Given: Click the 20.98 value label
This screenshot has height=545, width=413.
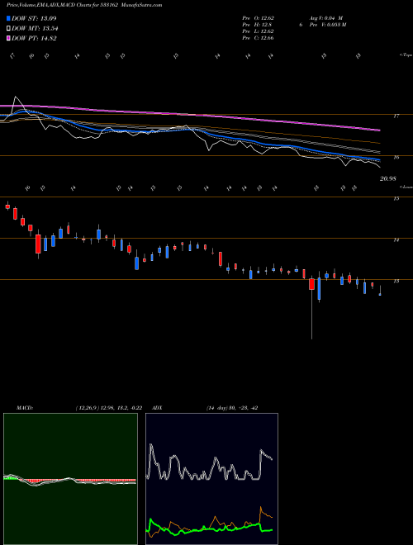Looking at the screenshot, I should 388,178.
